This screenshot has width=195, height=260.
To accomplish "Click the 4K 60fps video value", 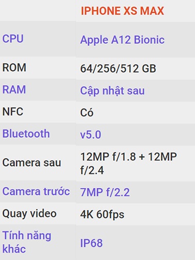I will 102,215.
